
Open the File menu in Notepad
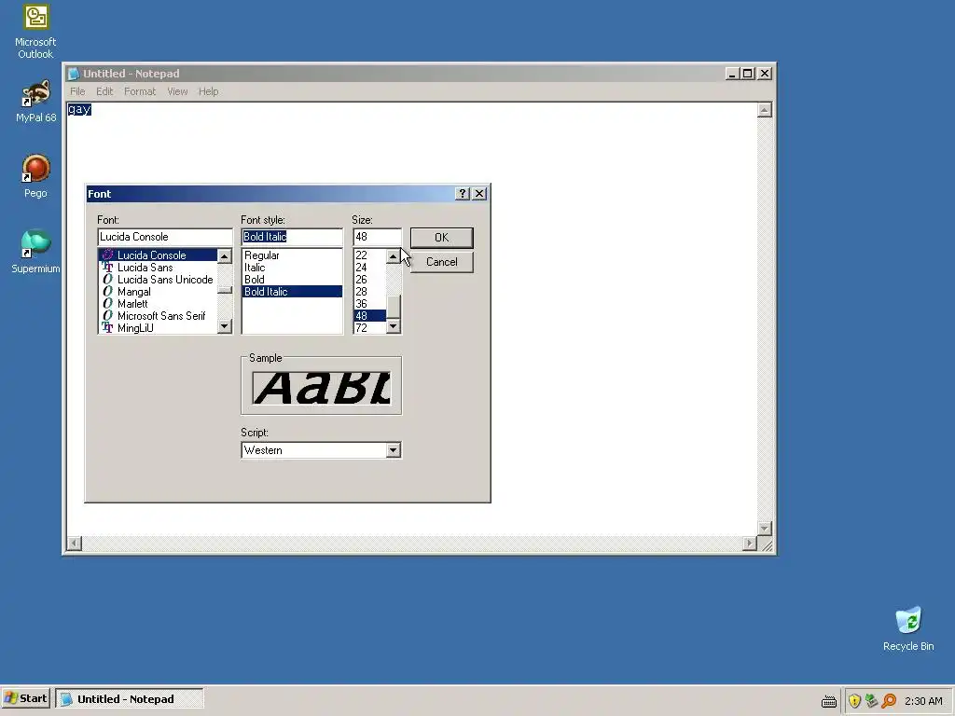pyautogui.click(x=77, y=91)
